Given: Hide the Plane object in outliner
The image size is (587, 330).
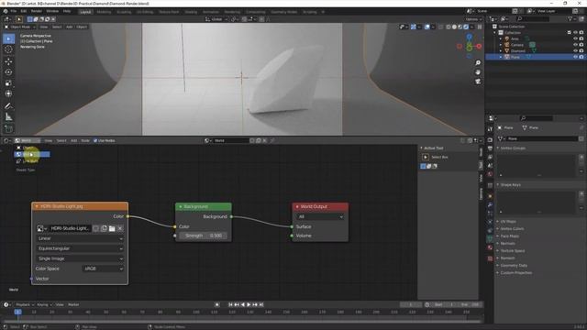Looking at the screenshot, I should pos(575,57).
